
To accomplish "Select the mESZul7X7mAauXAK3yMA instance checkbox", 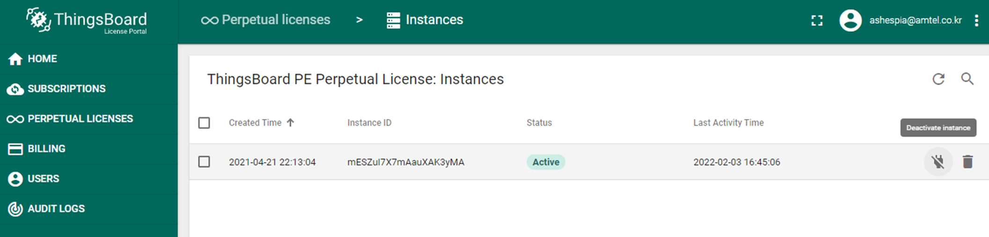I will [204, 162].
